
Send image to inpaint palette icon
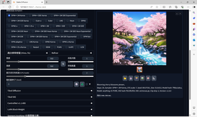coord(148,78)
